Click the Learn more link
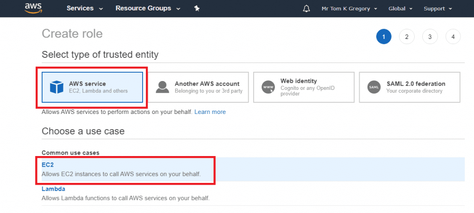Image resolution: width=474 pixels, height=213 pixels. pos(210,112)
